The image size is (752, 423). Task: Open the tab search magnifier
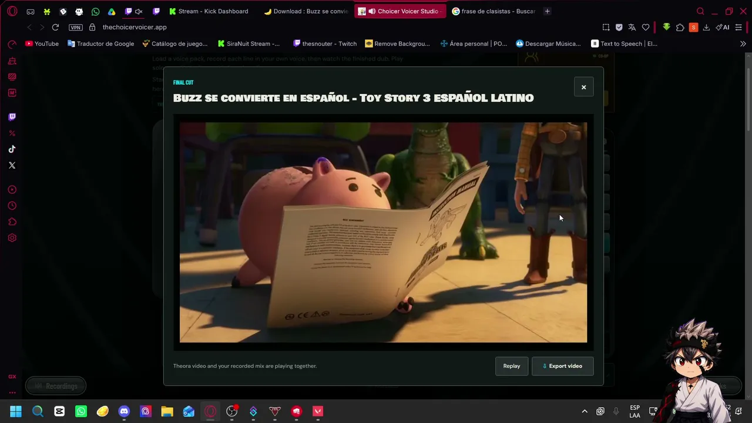tap(700, 11)
